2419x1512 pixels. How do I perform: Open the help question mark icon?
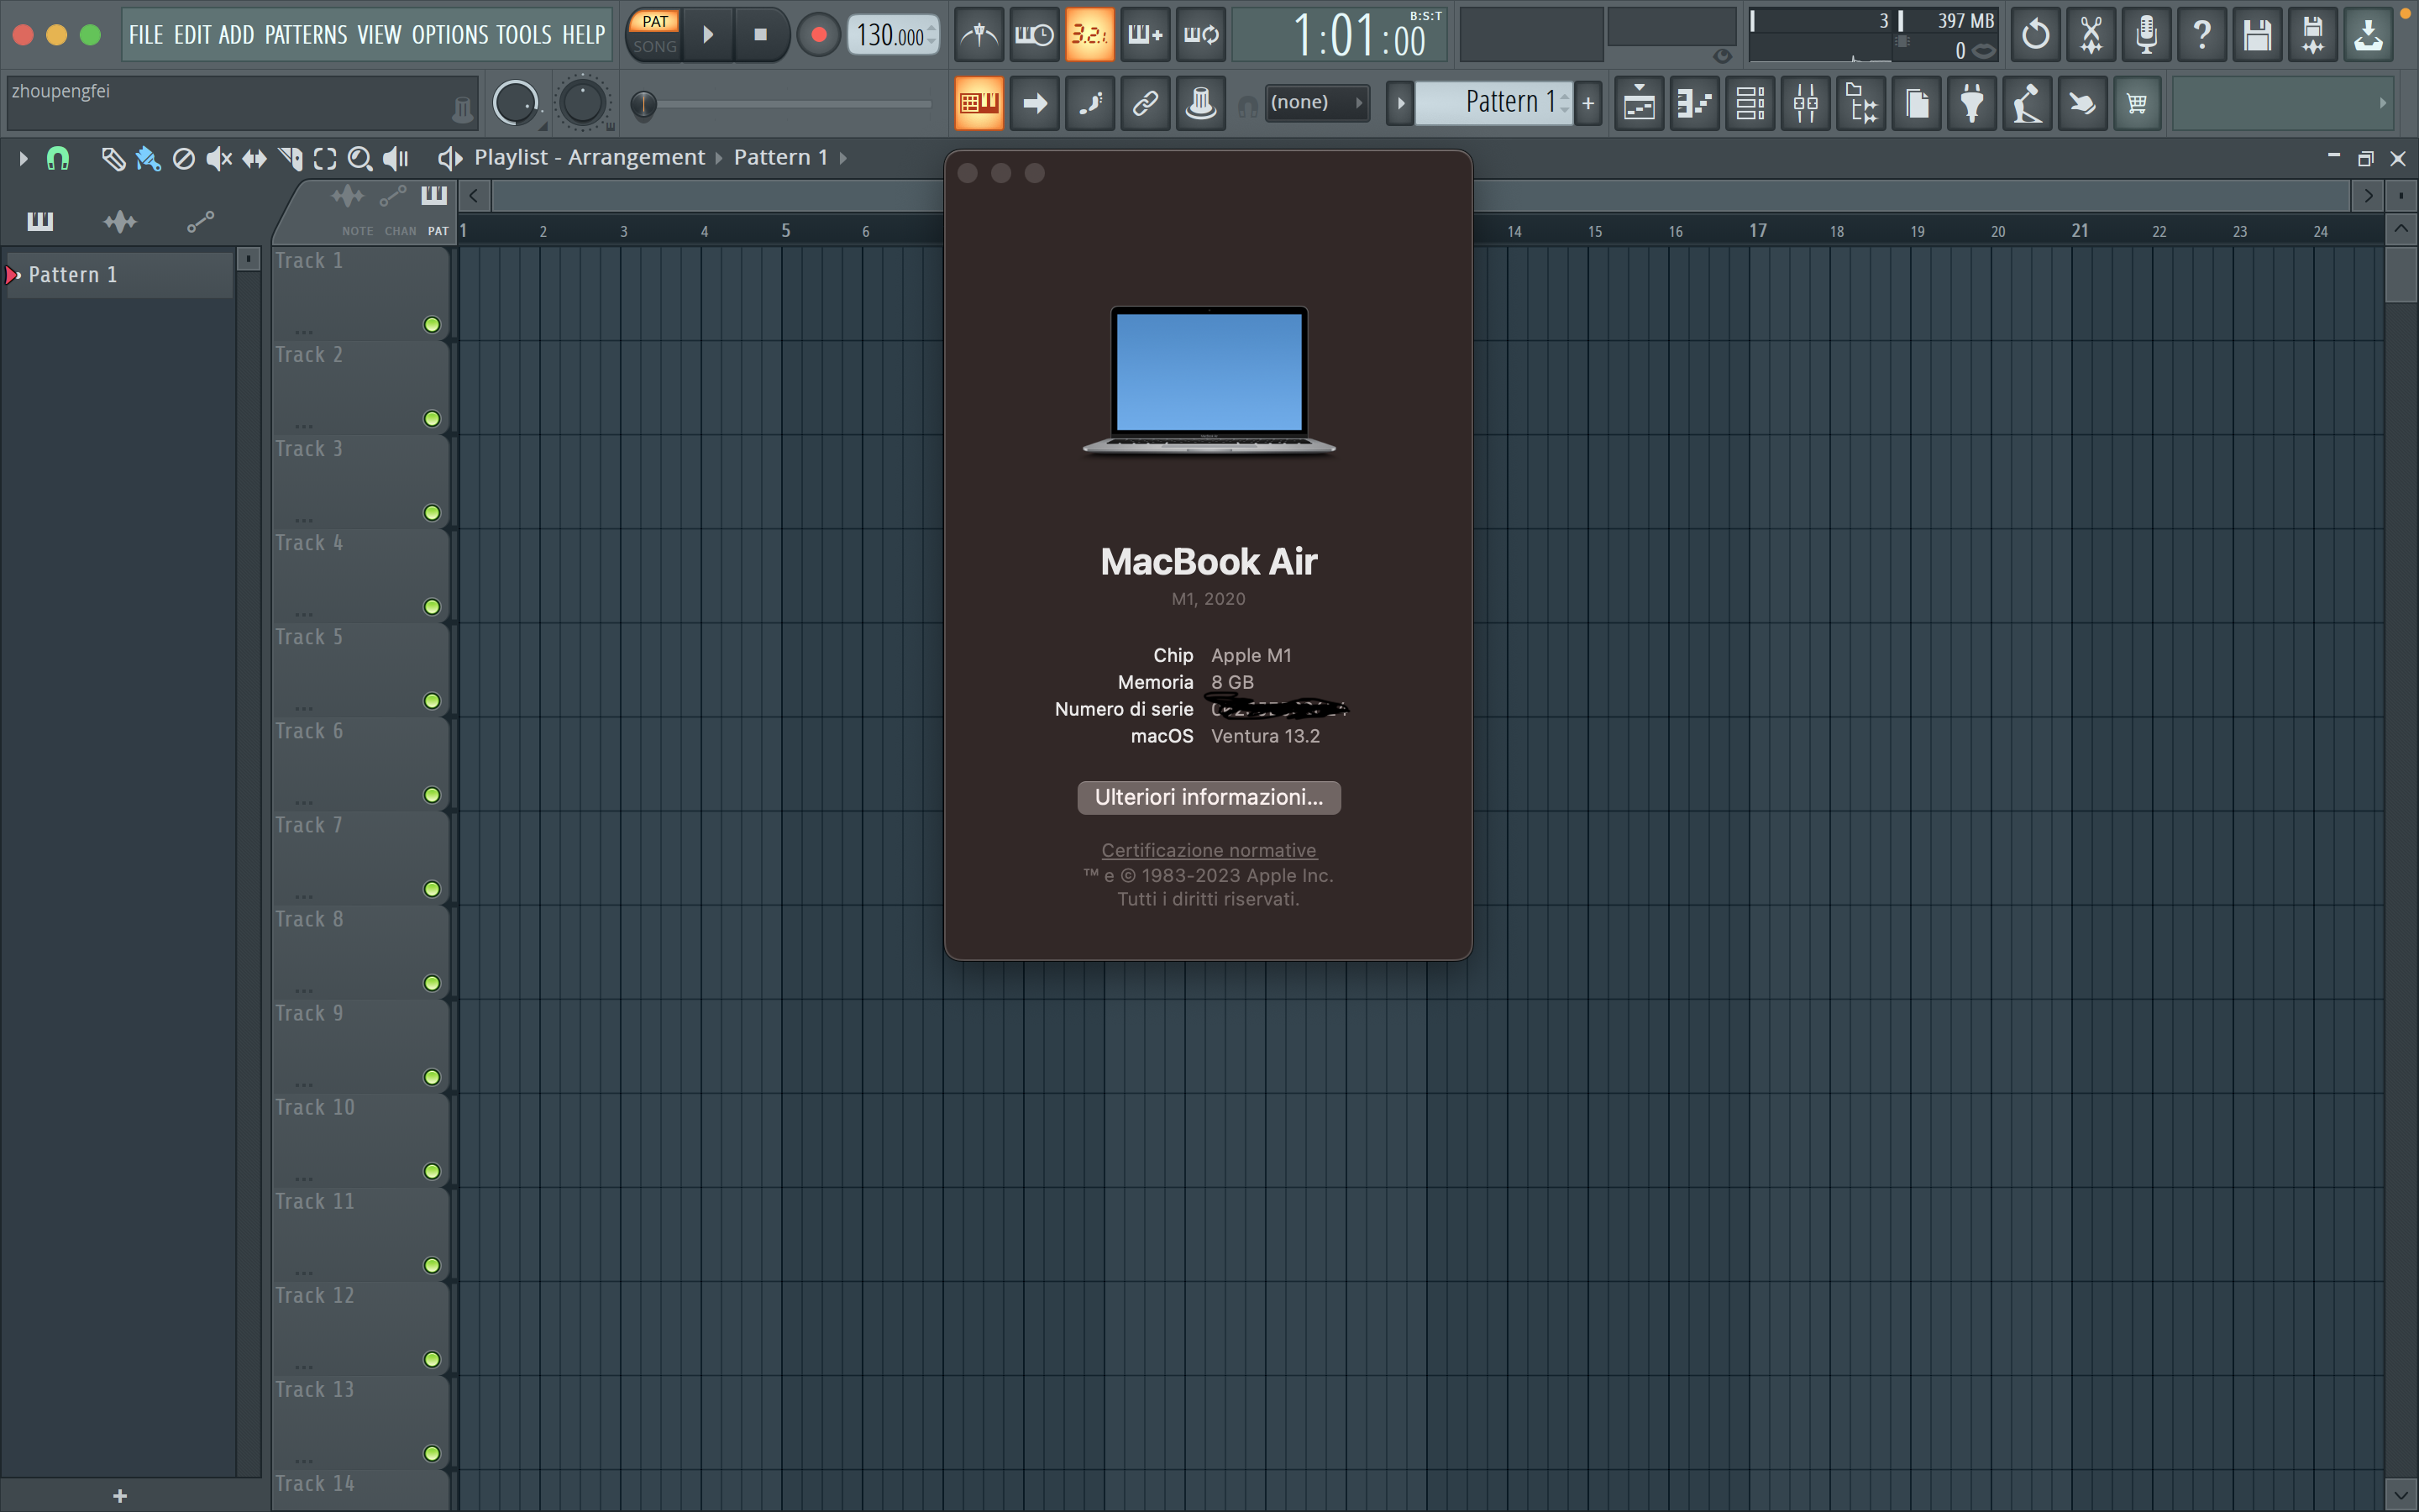click(x=2202, y=35)
